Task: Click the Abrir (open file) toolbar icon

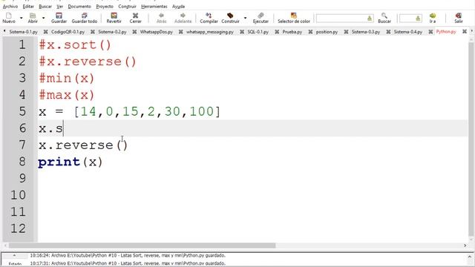Action: [33, 18]
